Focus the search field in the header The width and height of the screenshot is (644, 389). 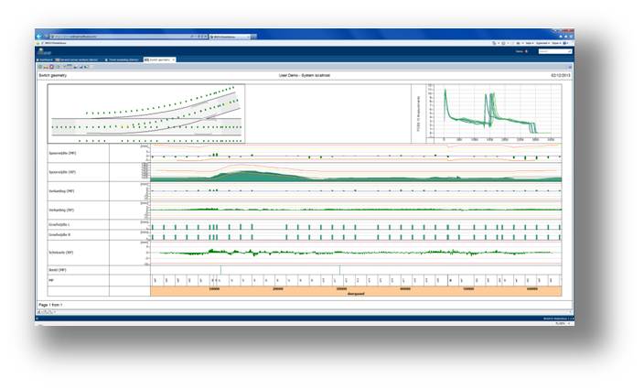click(x=555, y=51)
